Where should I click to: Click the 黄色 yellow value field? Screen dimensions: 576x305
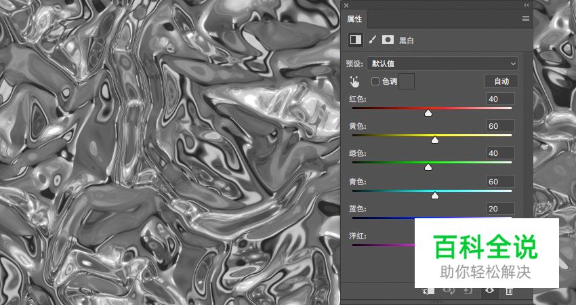(501, 126)
